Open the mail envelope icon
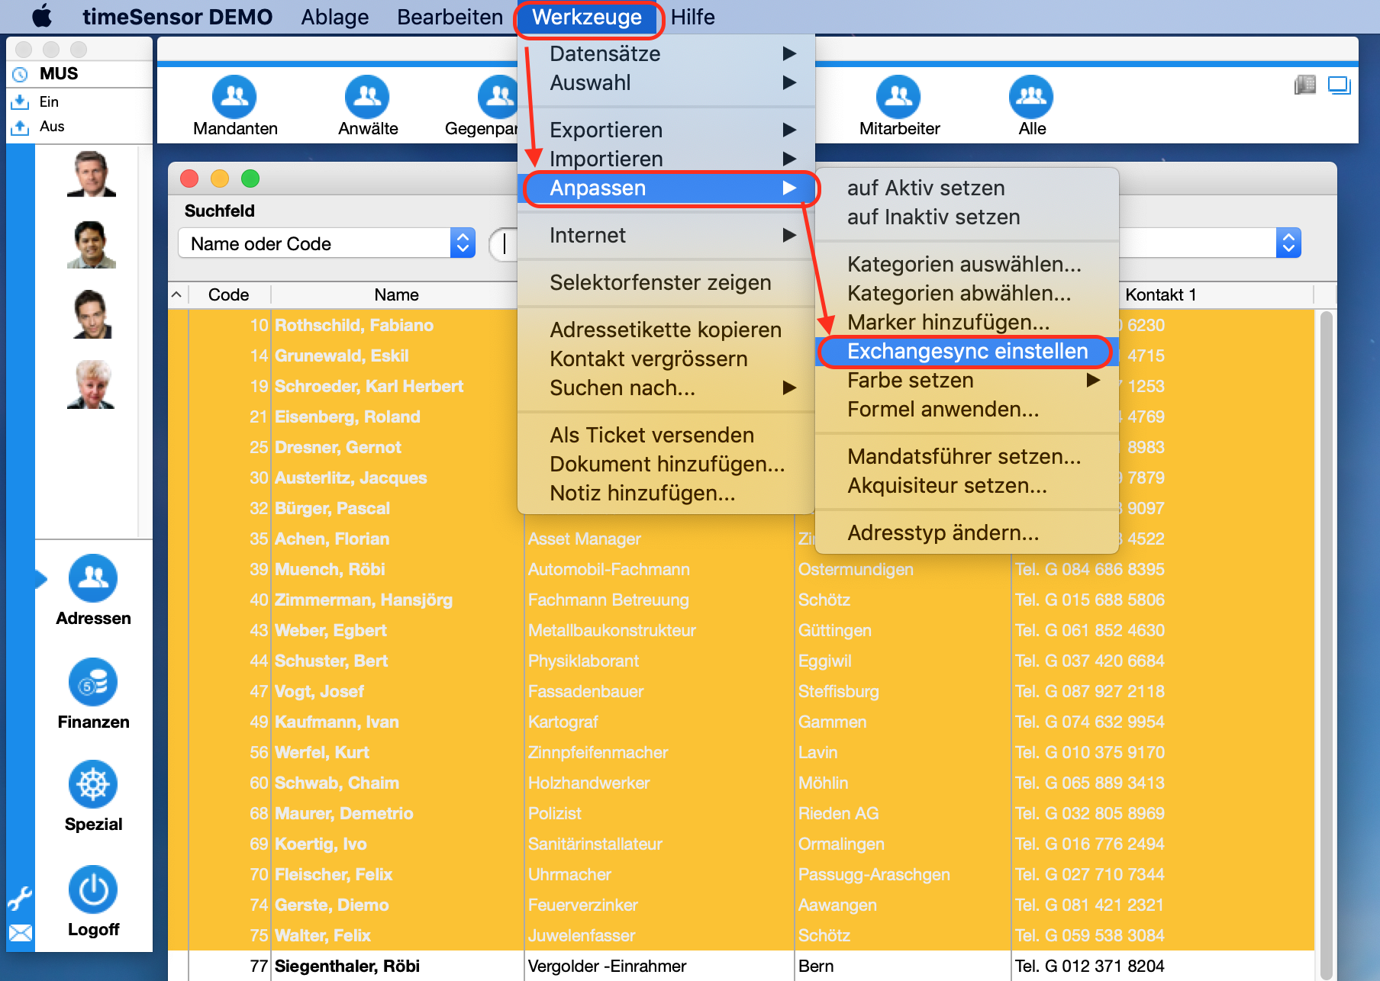1380x981 pixels. pyautogui.click(x=21, y=932)
